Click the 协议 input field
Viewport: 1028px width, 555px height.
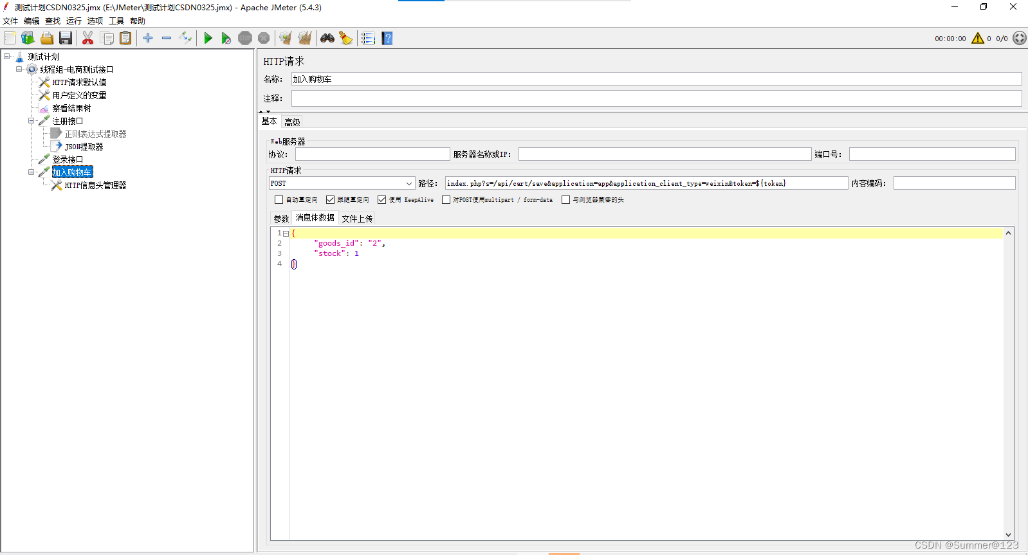point(372,154)
